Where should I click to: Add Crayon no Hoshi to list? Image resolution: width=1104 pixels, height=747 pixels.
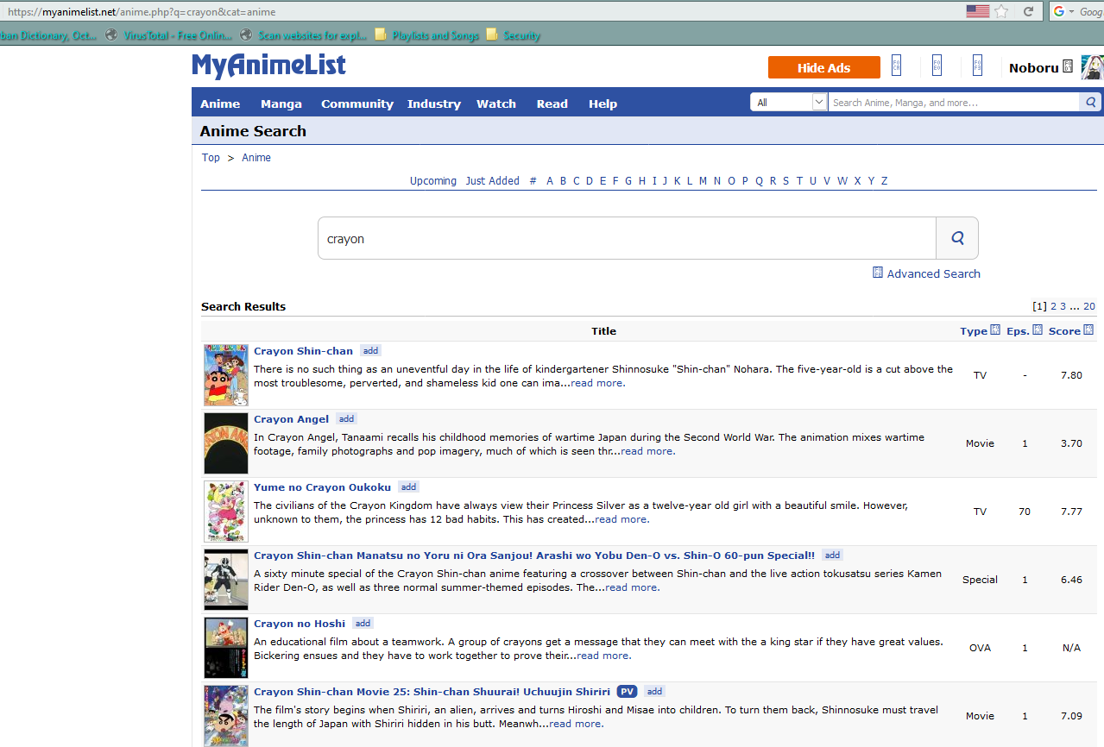[x=363, y=624]
